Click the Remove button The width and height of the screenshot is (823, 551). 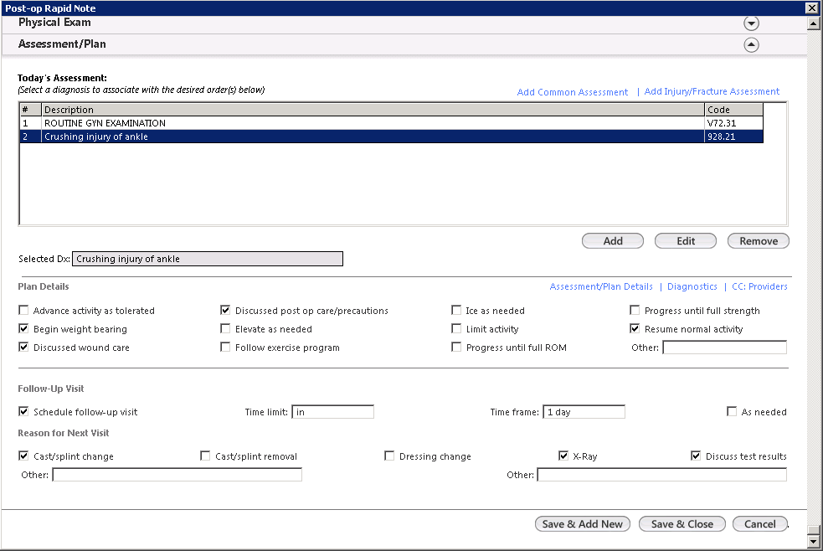point(759,241)
